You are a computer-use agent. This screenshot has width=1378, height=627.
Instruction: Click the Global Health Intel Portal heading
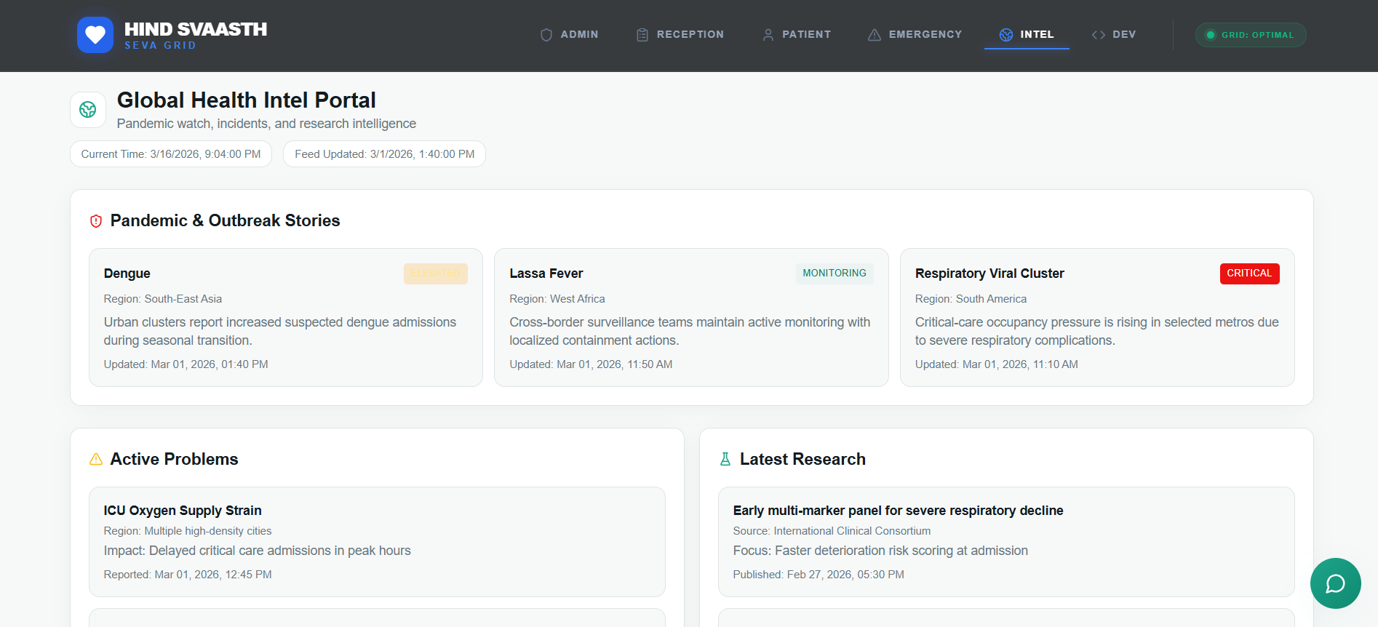pos(247,100)
